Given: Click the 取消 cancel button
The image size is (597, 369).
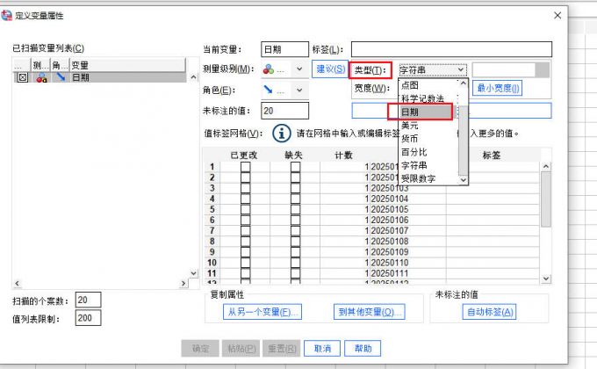Looking at the screenshot, I should pos(322,349).
